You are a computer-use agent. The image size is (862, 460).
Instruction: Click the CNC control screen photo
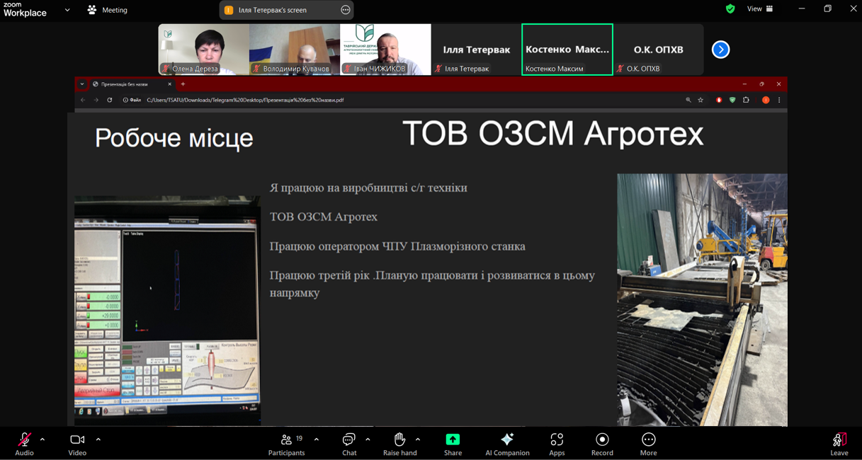[167, 311]
